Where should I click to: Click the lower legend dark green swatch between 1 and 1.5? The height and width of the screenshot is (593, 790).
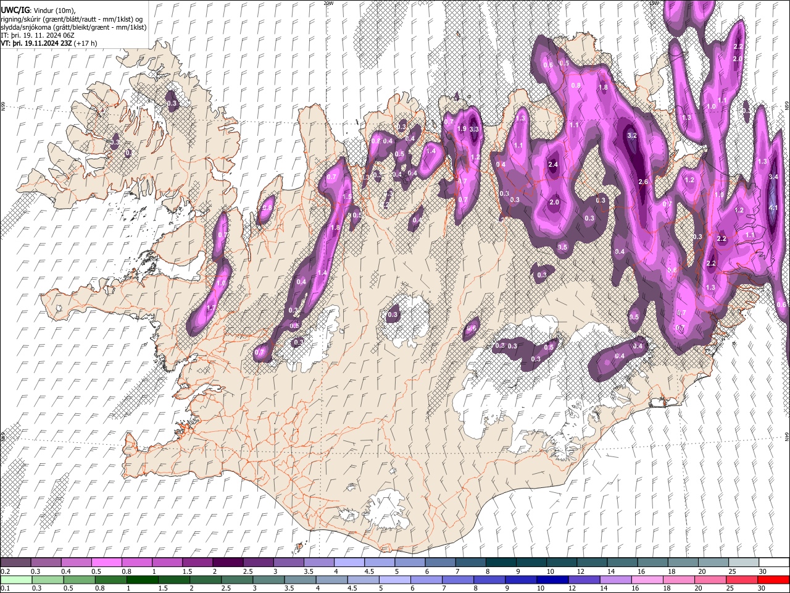click(x=143, y=579)
